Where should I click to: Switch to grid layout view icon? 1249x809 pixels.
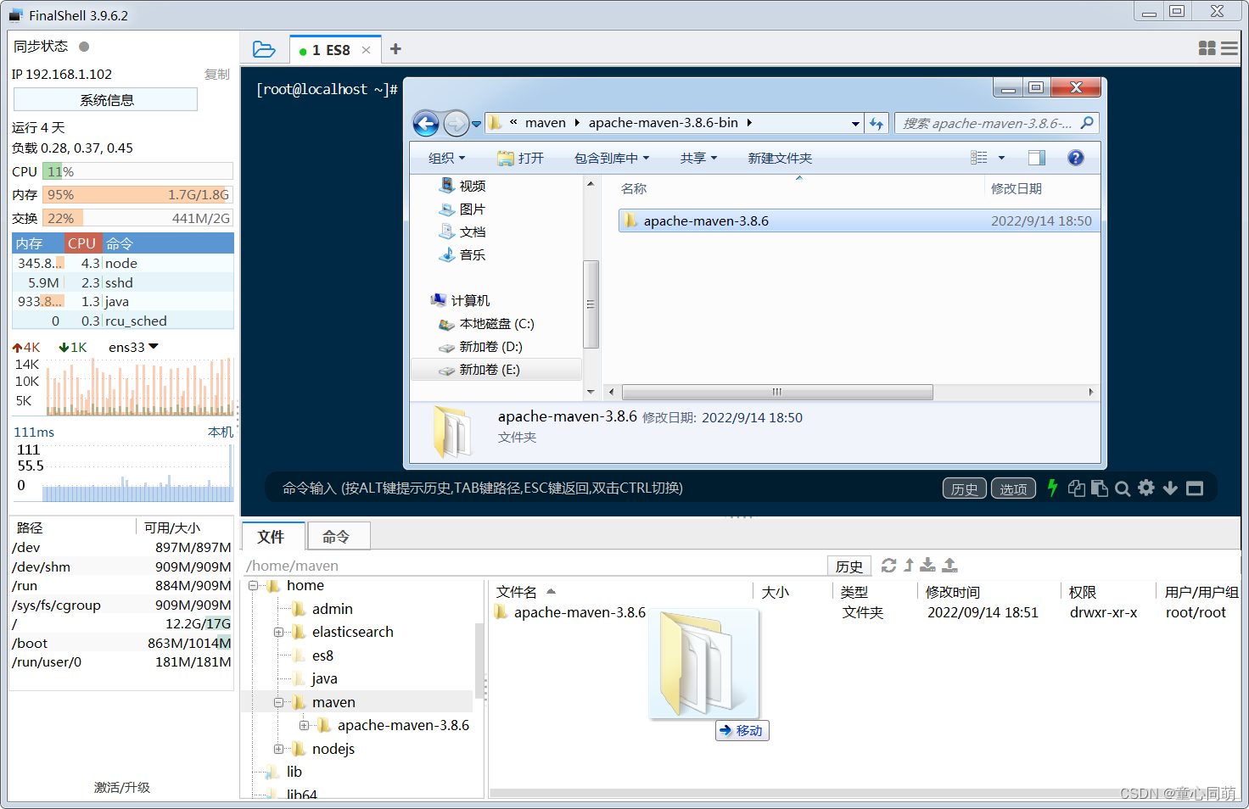click(1207, 48)
